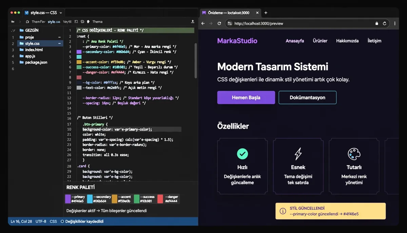Click the Tutarlı palette icon
407x233 pixels.
click(x=354, y=154)
